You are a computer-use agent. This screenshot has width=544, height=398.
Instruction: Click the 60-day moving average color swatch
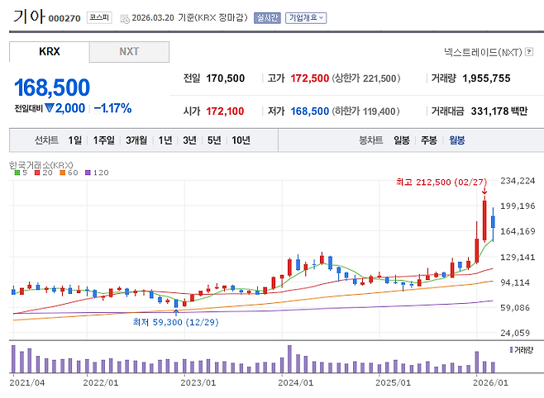coord(61,173)
